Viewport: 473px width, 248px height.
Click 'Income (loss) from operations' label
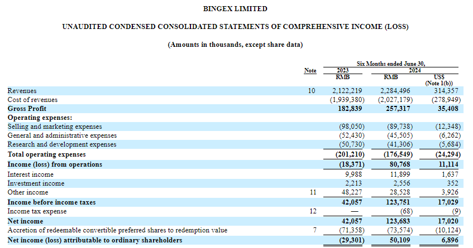click(55, 164)
